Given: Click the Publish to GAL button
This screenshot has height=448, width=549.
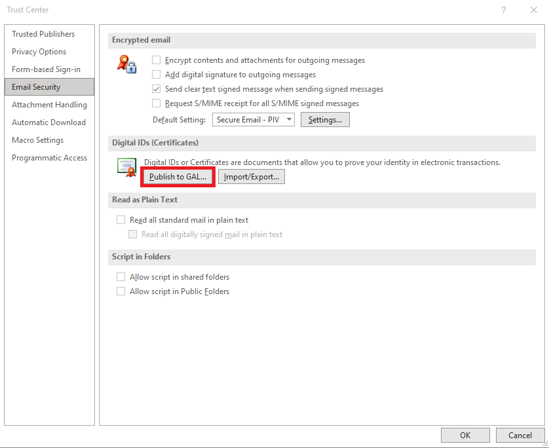Looking at the screenshot, I should [178, 177].
